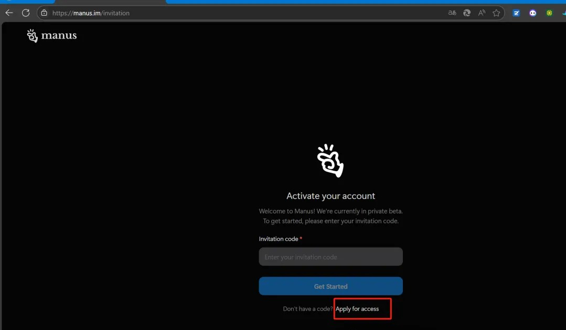Reload the page with refresh icon
Screen dimensions: 566x330
(x=26, y=13)
